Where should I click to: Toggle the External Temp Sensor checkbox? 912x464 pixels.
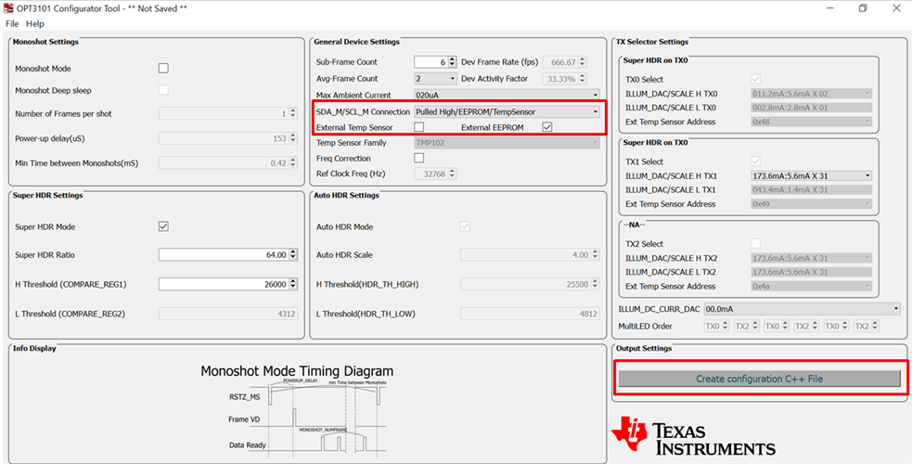point(419,127)
